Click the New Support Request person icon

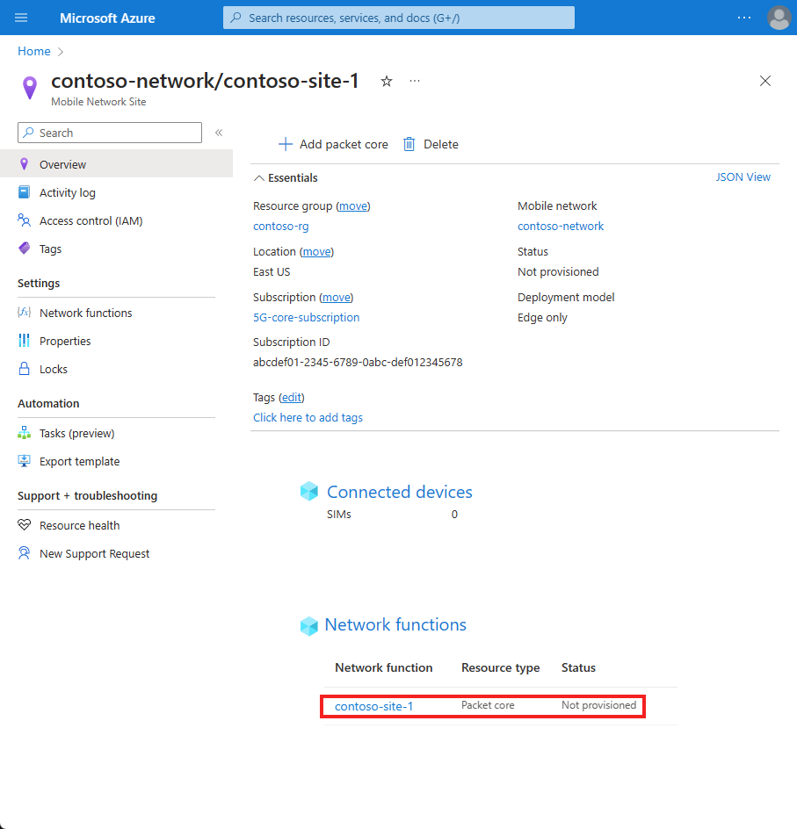pyautogui.click(x=25, y=553)
